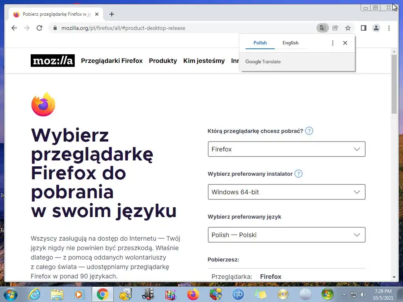The image size is (403, 302).
Task: Click the address bar URL
Action: click(123, 28)
